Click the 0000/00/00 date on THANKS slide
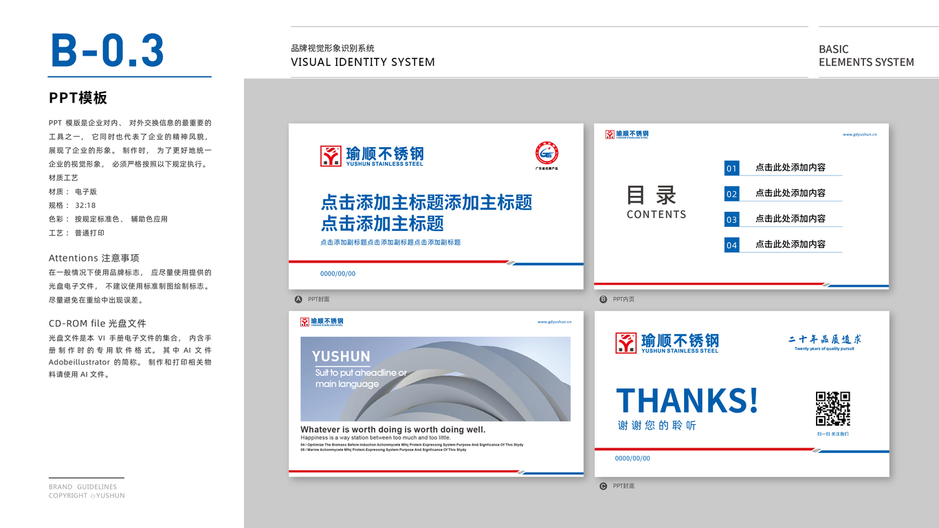The image size is (939, 528). coord(632,459)
